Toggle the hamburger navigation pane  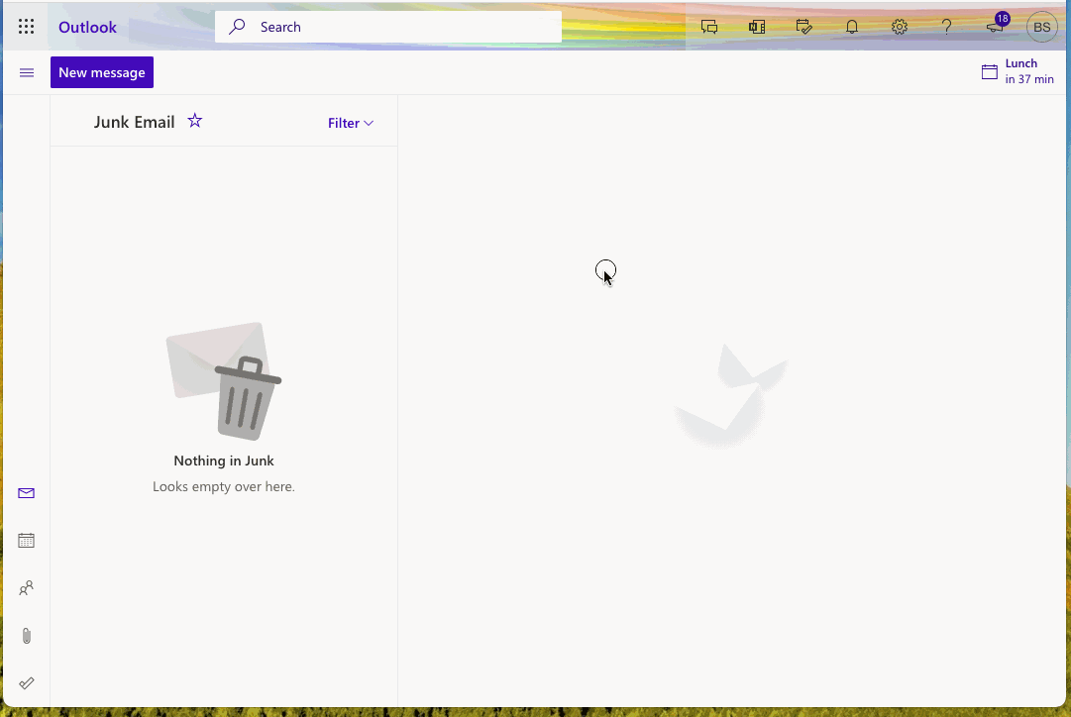27,72
